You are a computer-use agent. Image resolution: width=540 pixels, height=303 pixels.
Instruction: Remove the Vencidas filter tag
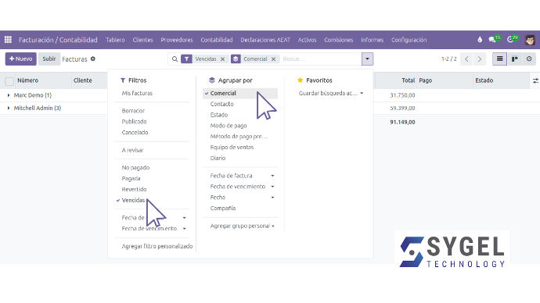click(222, 59)
